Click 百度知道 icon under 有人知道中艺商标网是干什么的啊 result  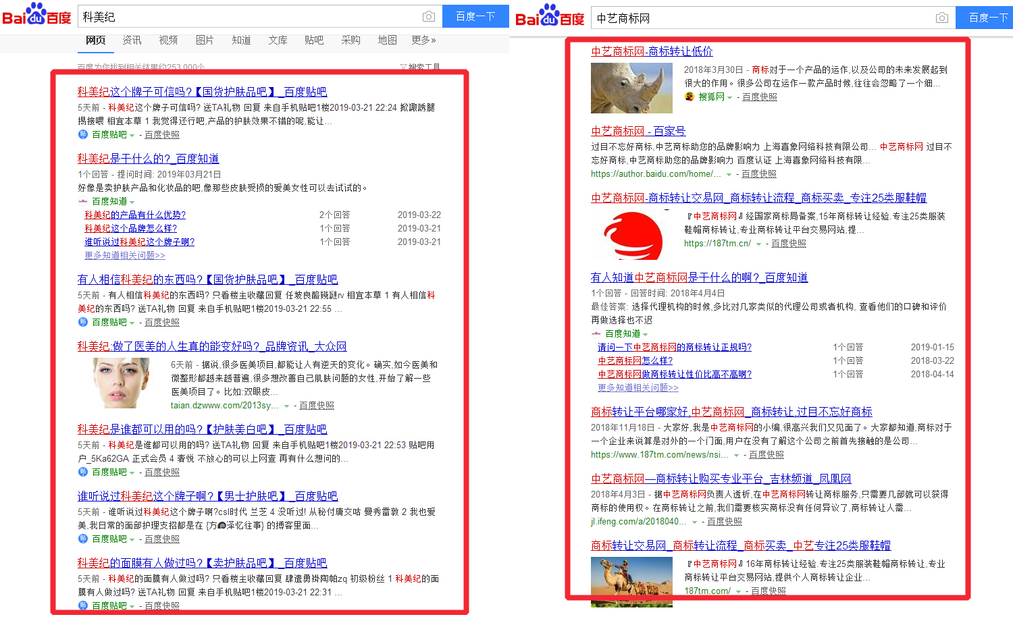coord(596,333)
